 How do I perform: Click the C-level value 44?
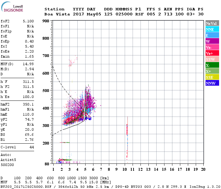click(x=32, y=147)
